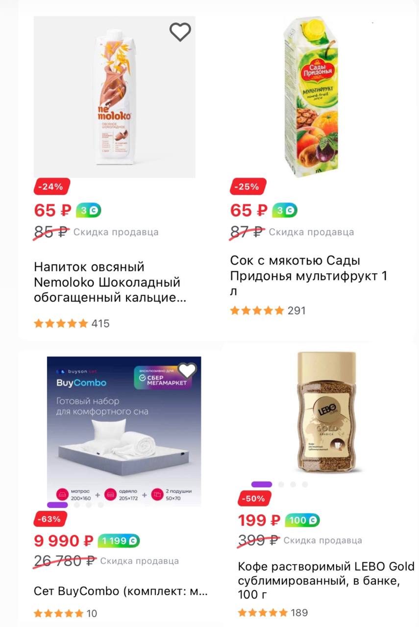The image size is (419, 627).
Task: Toggle favorite heart on BuyCombo set
Action: [x=187, y=371]
